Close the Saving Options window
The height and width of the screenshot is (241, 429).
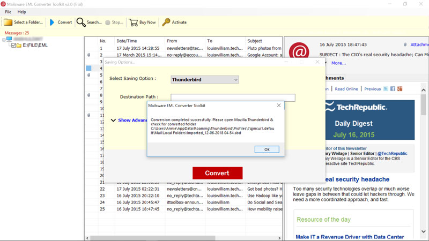[317, 62]
